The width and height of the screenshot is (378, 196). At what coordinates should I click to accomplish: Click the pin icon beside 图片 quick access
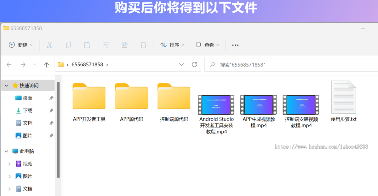point(51,136)
